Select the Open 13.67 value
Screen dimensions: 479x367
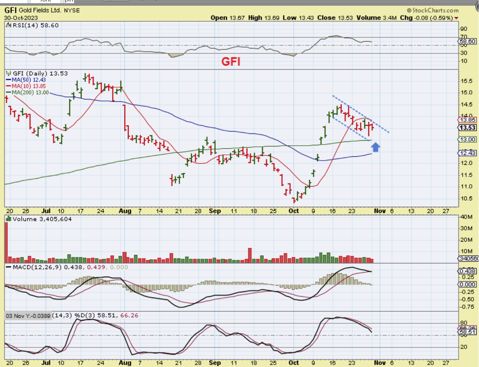pyautogui.click(x=227, y=18)
